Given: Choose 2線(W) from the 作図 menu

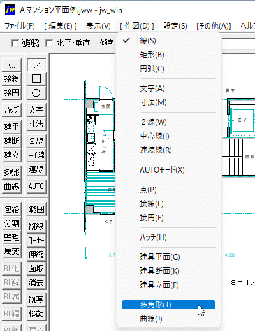Looking at the screenshot, I should click(168, 122).
